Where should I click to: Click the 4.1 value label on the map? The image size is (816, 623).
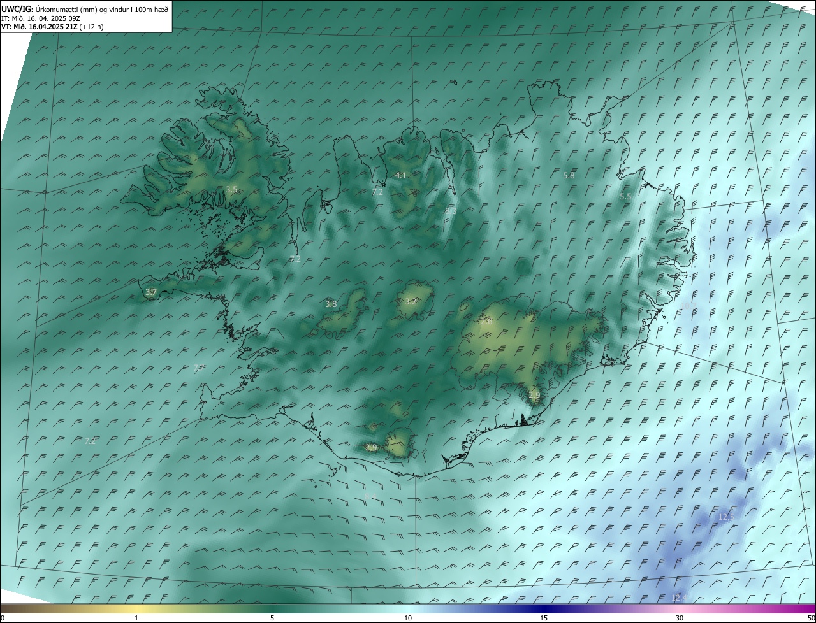pyautogui.click(x=400, y=175)
